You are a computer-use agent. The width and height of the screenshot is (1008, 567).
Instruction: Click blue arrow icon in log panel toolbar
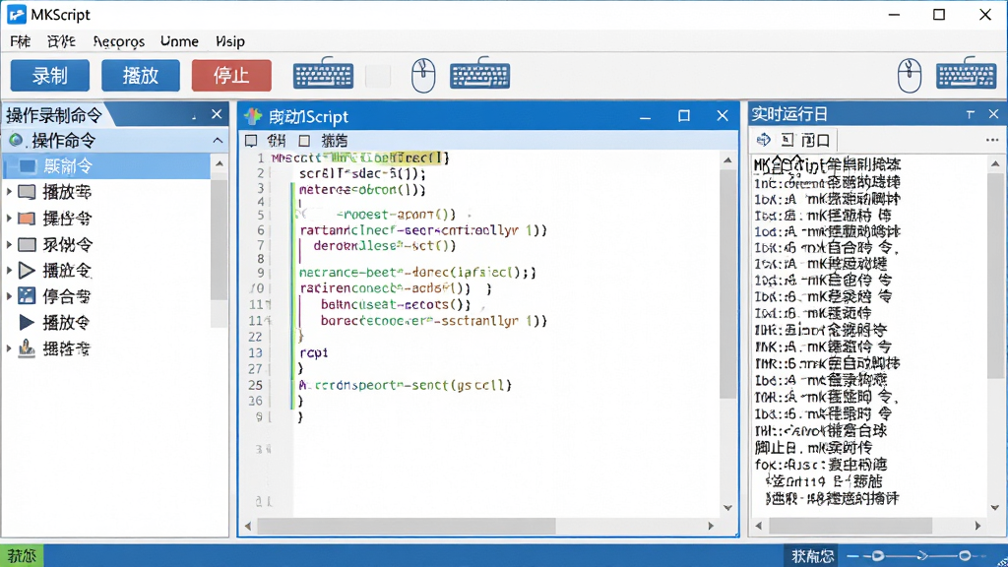tap(764, 140)
